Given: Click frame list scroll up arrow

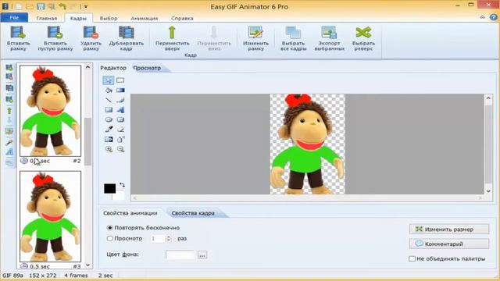Looking at the screenshot, I should 87,67.
